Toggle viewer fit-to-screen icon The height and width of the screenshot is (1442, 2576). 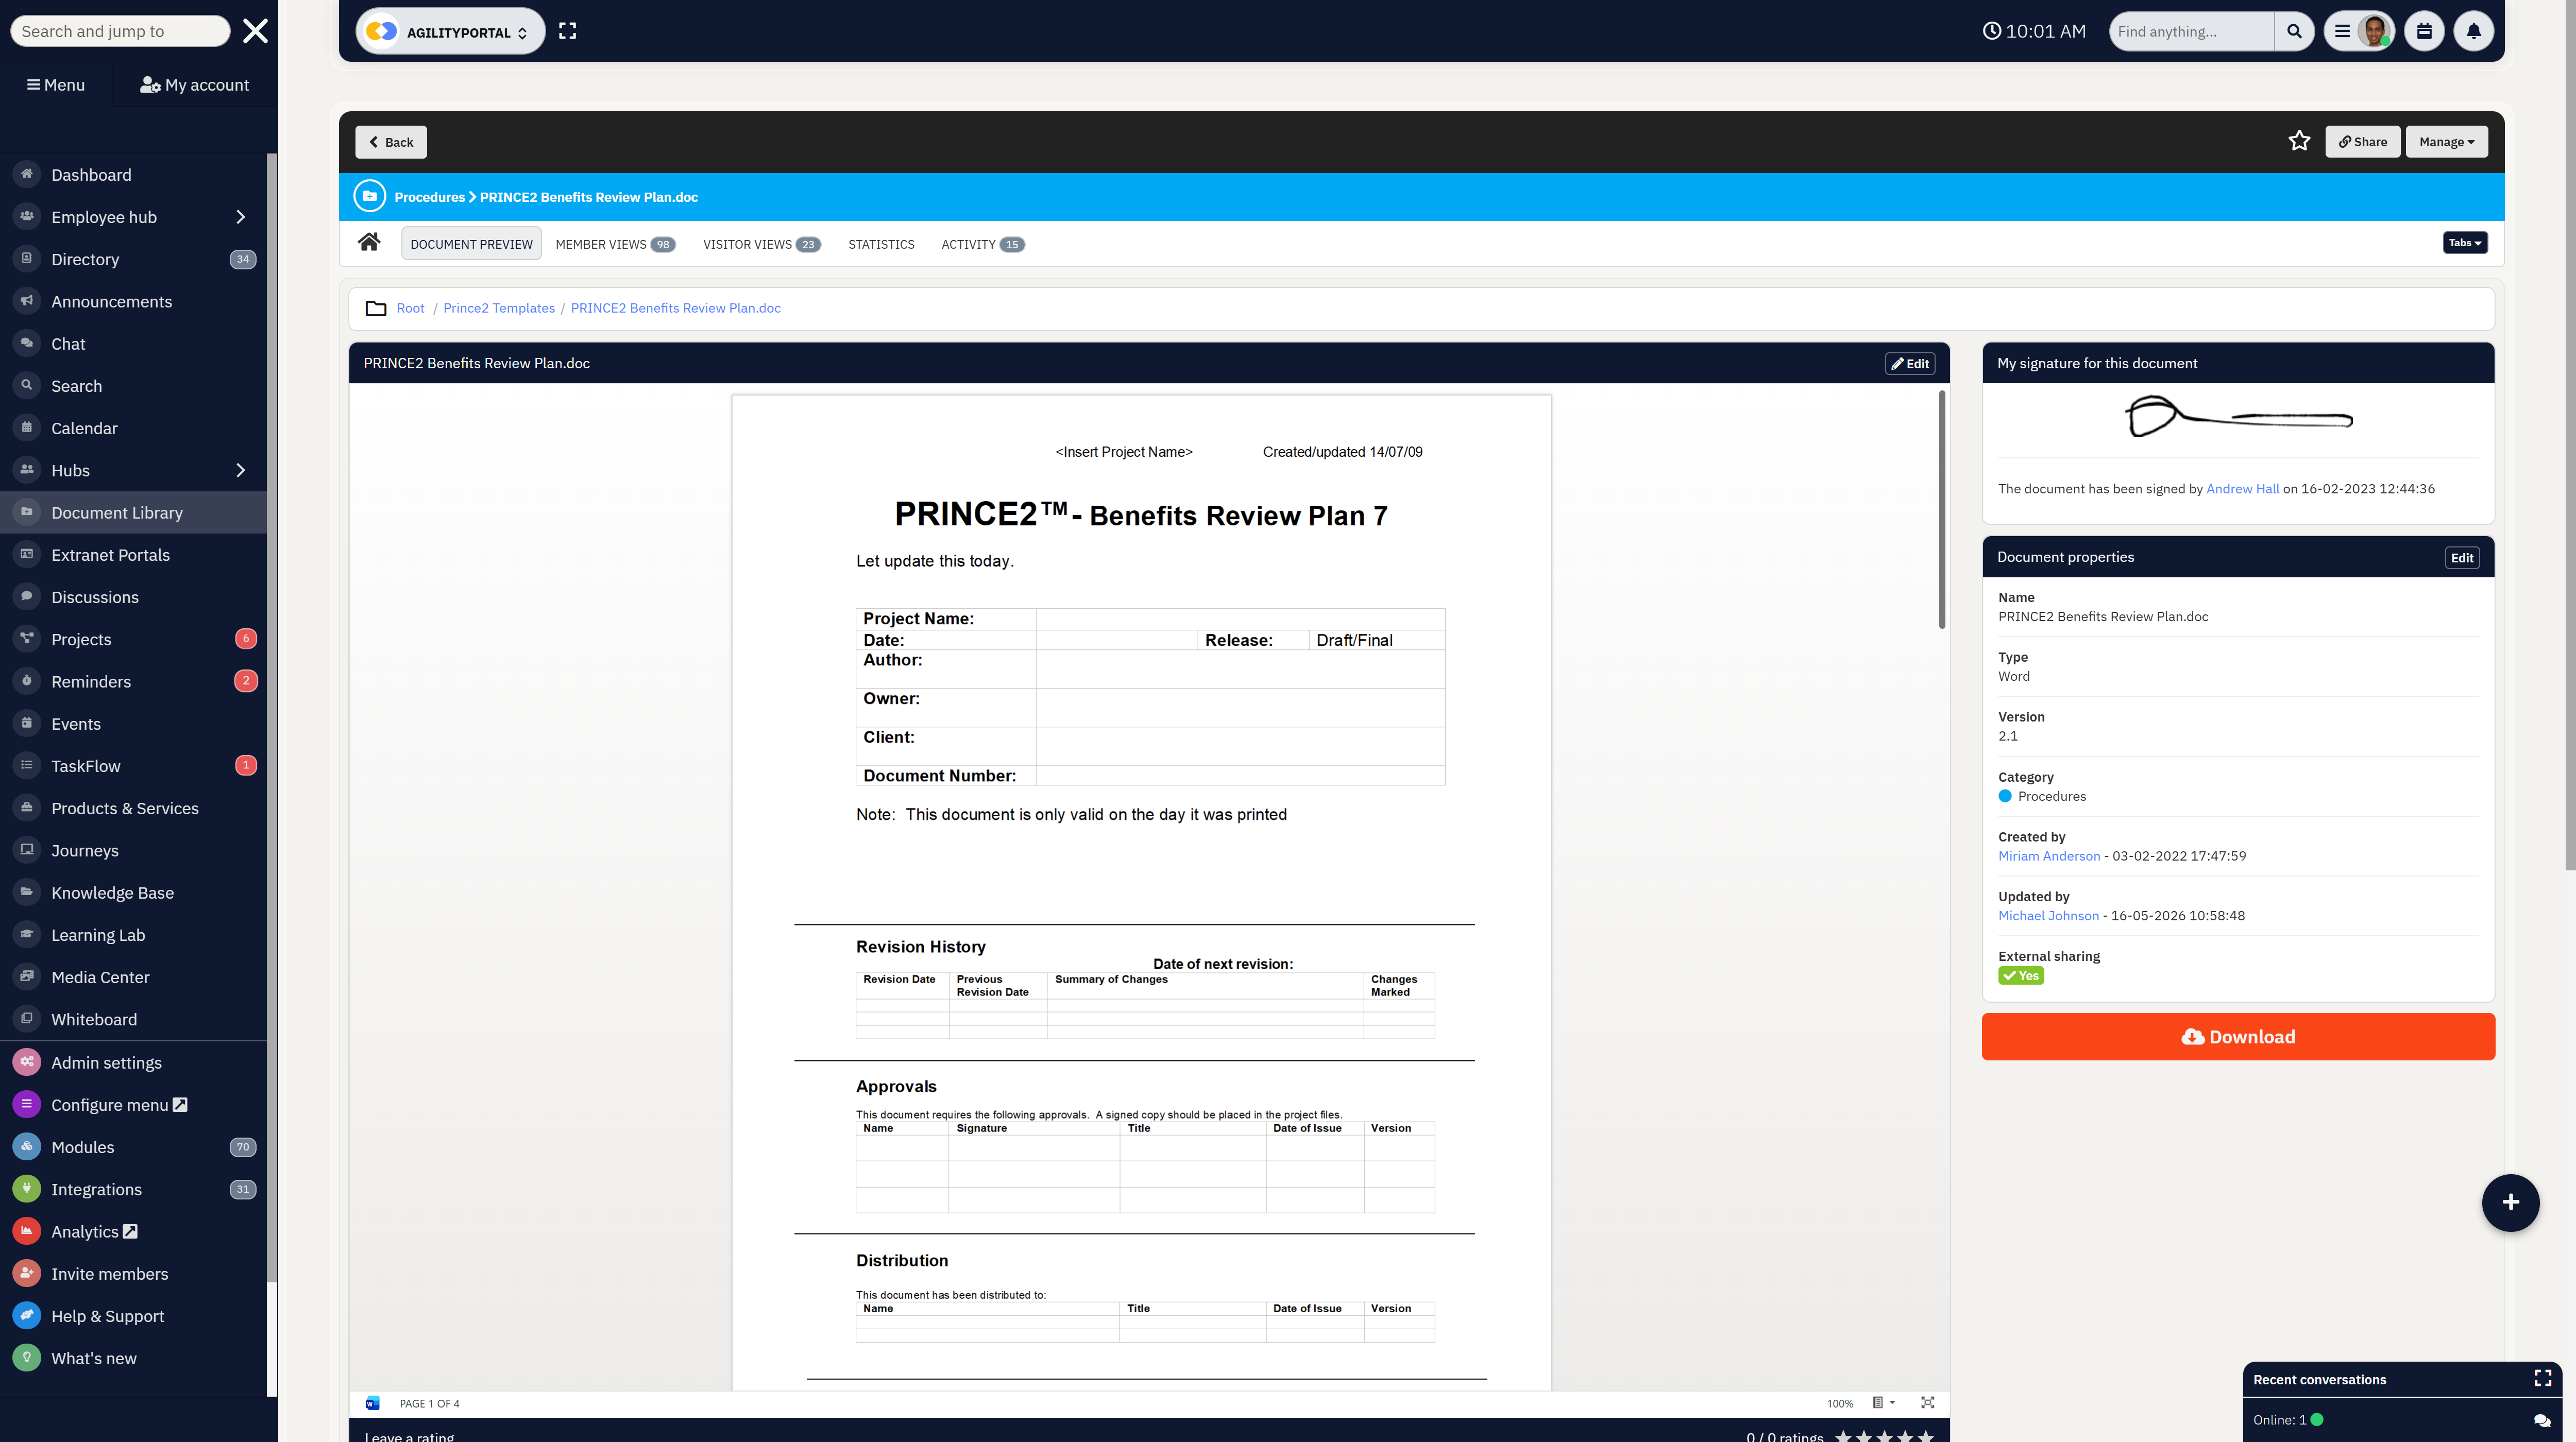pyautogui.click(x=1928, y=1403)
